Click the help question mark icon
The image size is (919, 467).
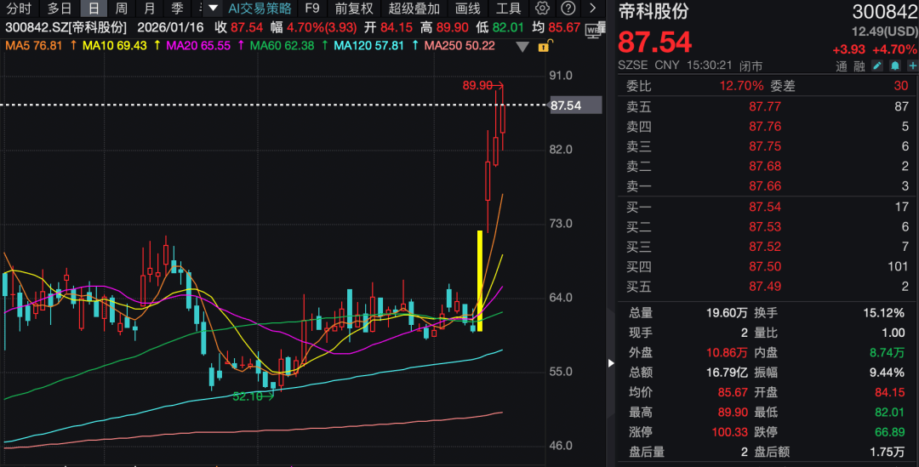(568, 9)
